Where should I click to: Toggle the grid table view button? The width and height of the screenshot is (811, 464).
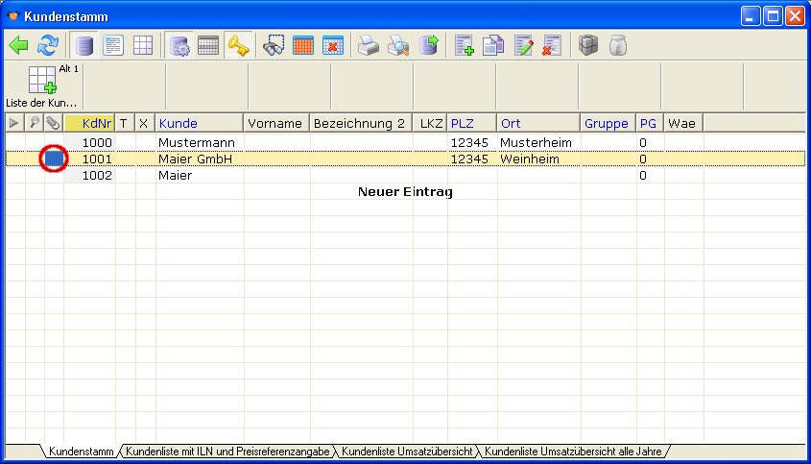(x=143, y=45)
